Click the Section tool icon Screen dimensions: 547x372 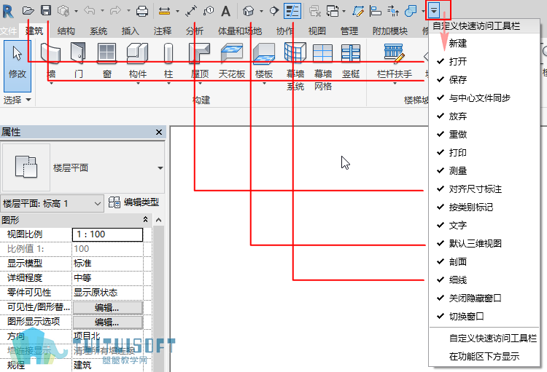pyautogui.click(x=274, y=11)
